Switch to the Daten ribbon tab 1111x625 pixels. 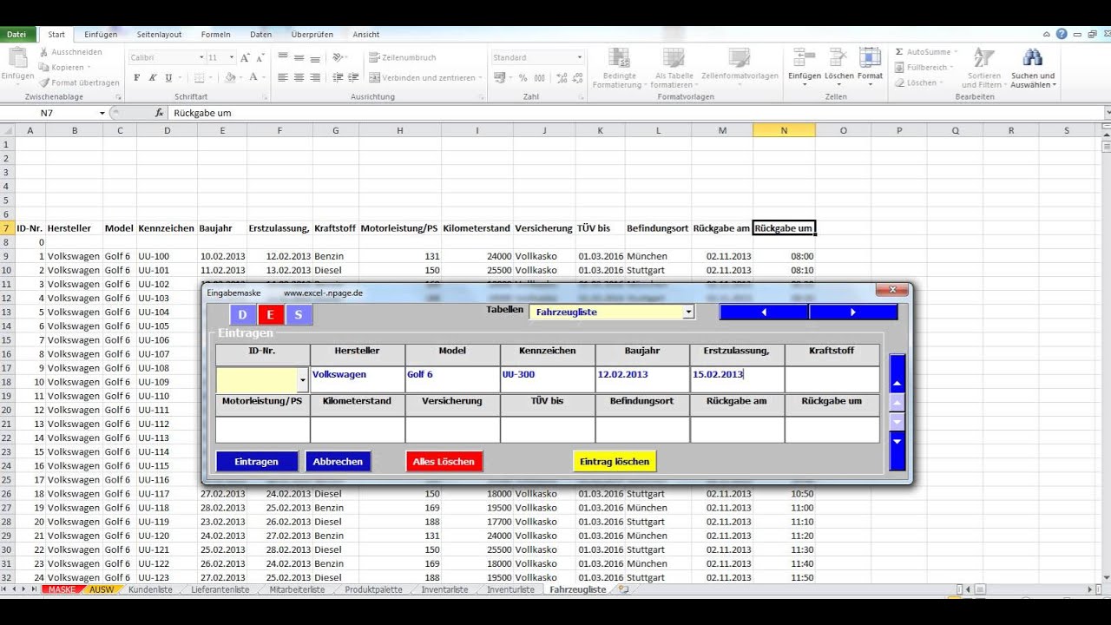[x=261, y=35]
